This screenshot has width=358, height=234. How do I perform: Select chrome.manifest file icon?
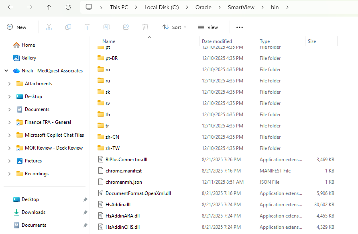(x=101, y=170)
